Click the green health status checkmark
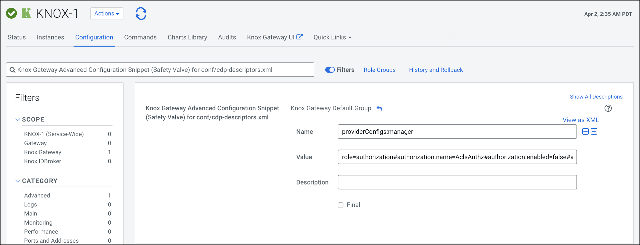This screenshot has width=640, height=245. click(x=12, y=13)
